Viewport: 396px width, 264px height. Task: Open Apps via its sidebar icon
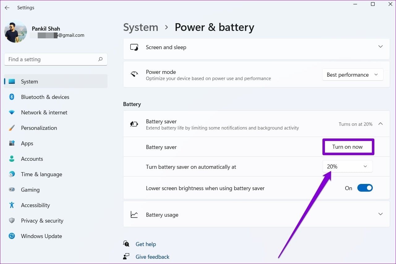click(x=12, y=143)
